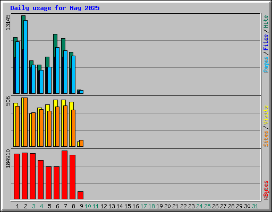
Task: Pick the orange Sites bar for day 1
Action: [x=18, y=126]
